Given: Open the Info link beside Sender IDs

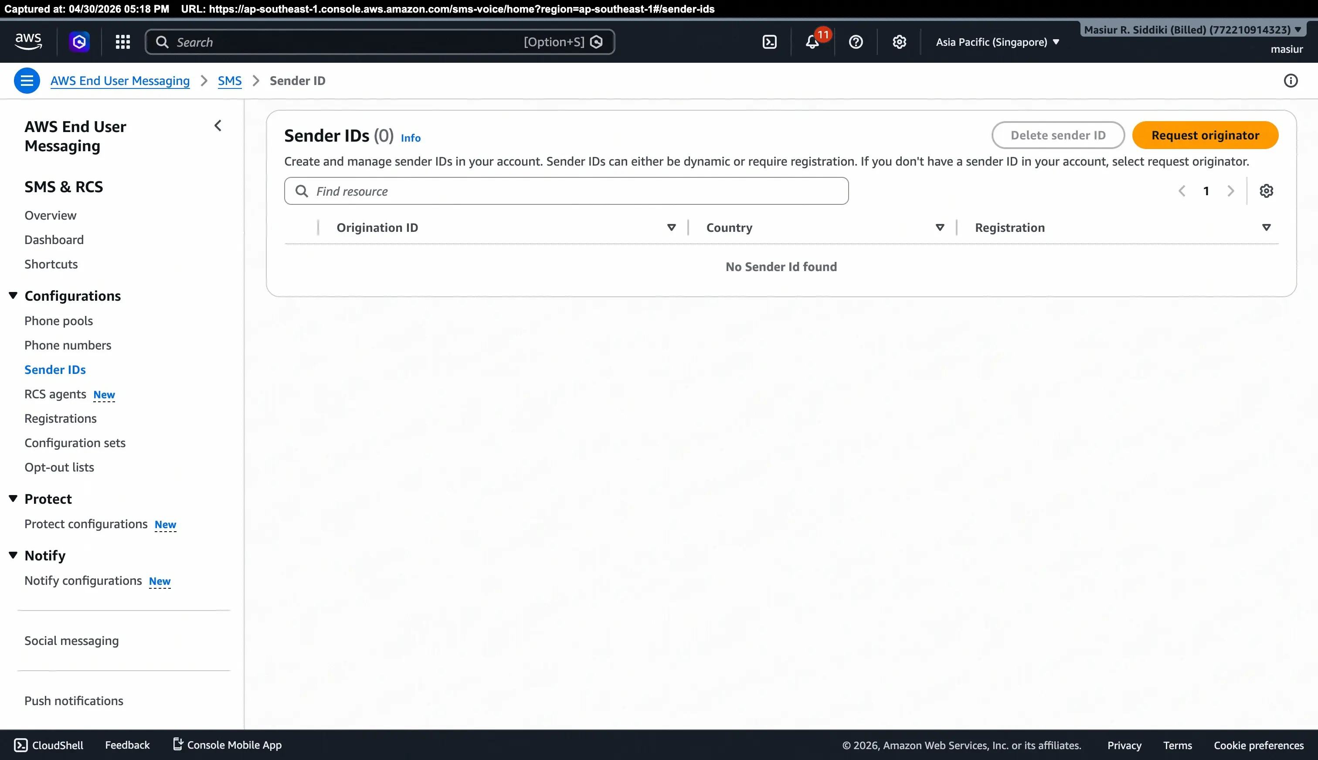Looking at the screenshot, I should (411, 138).
